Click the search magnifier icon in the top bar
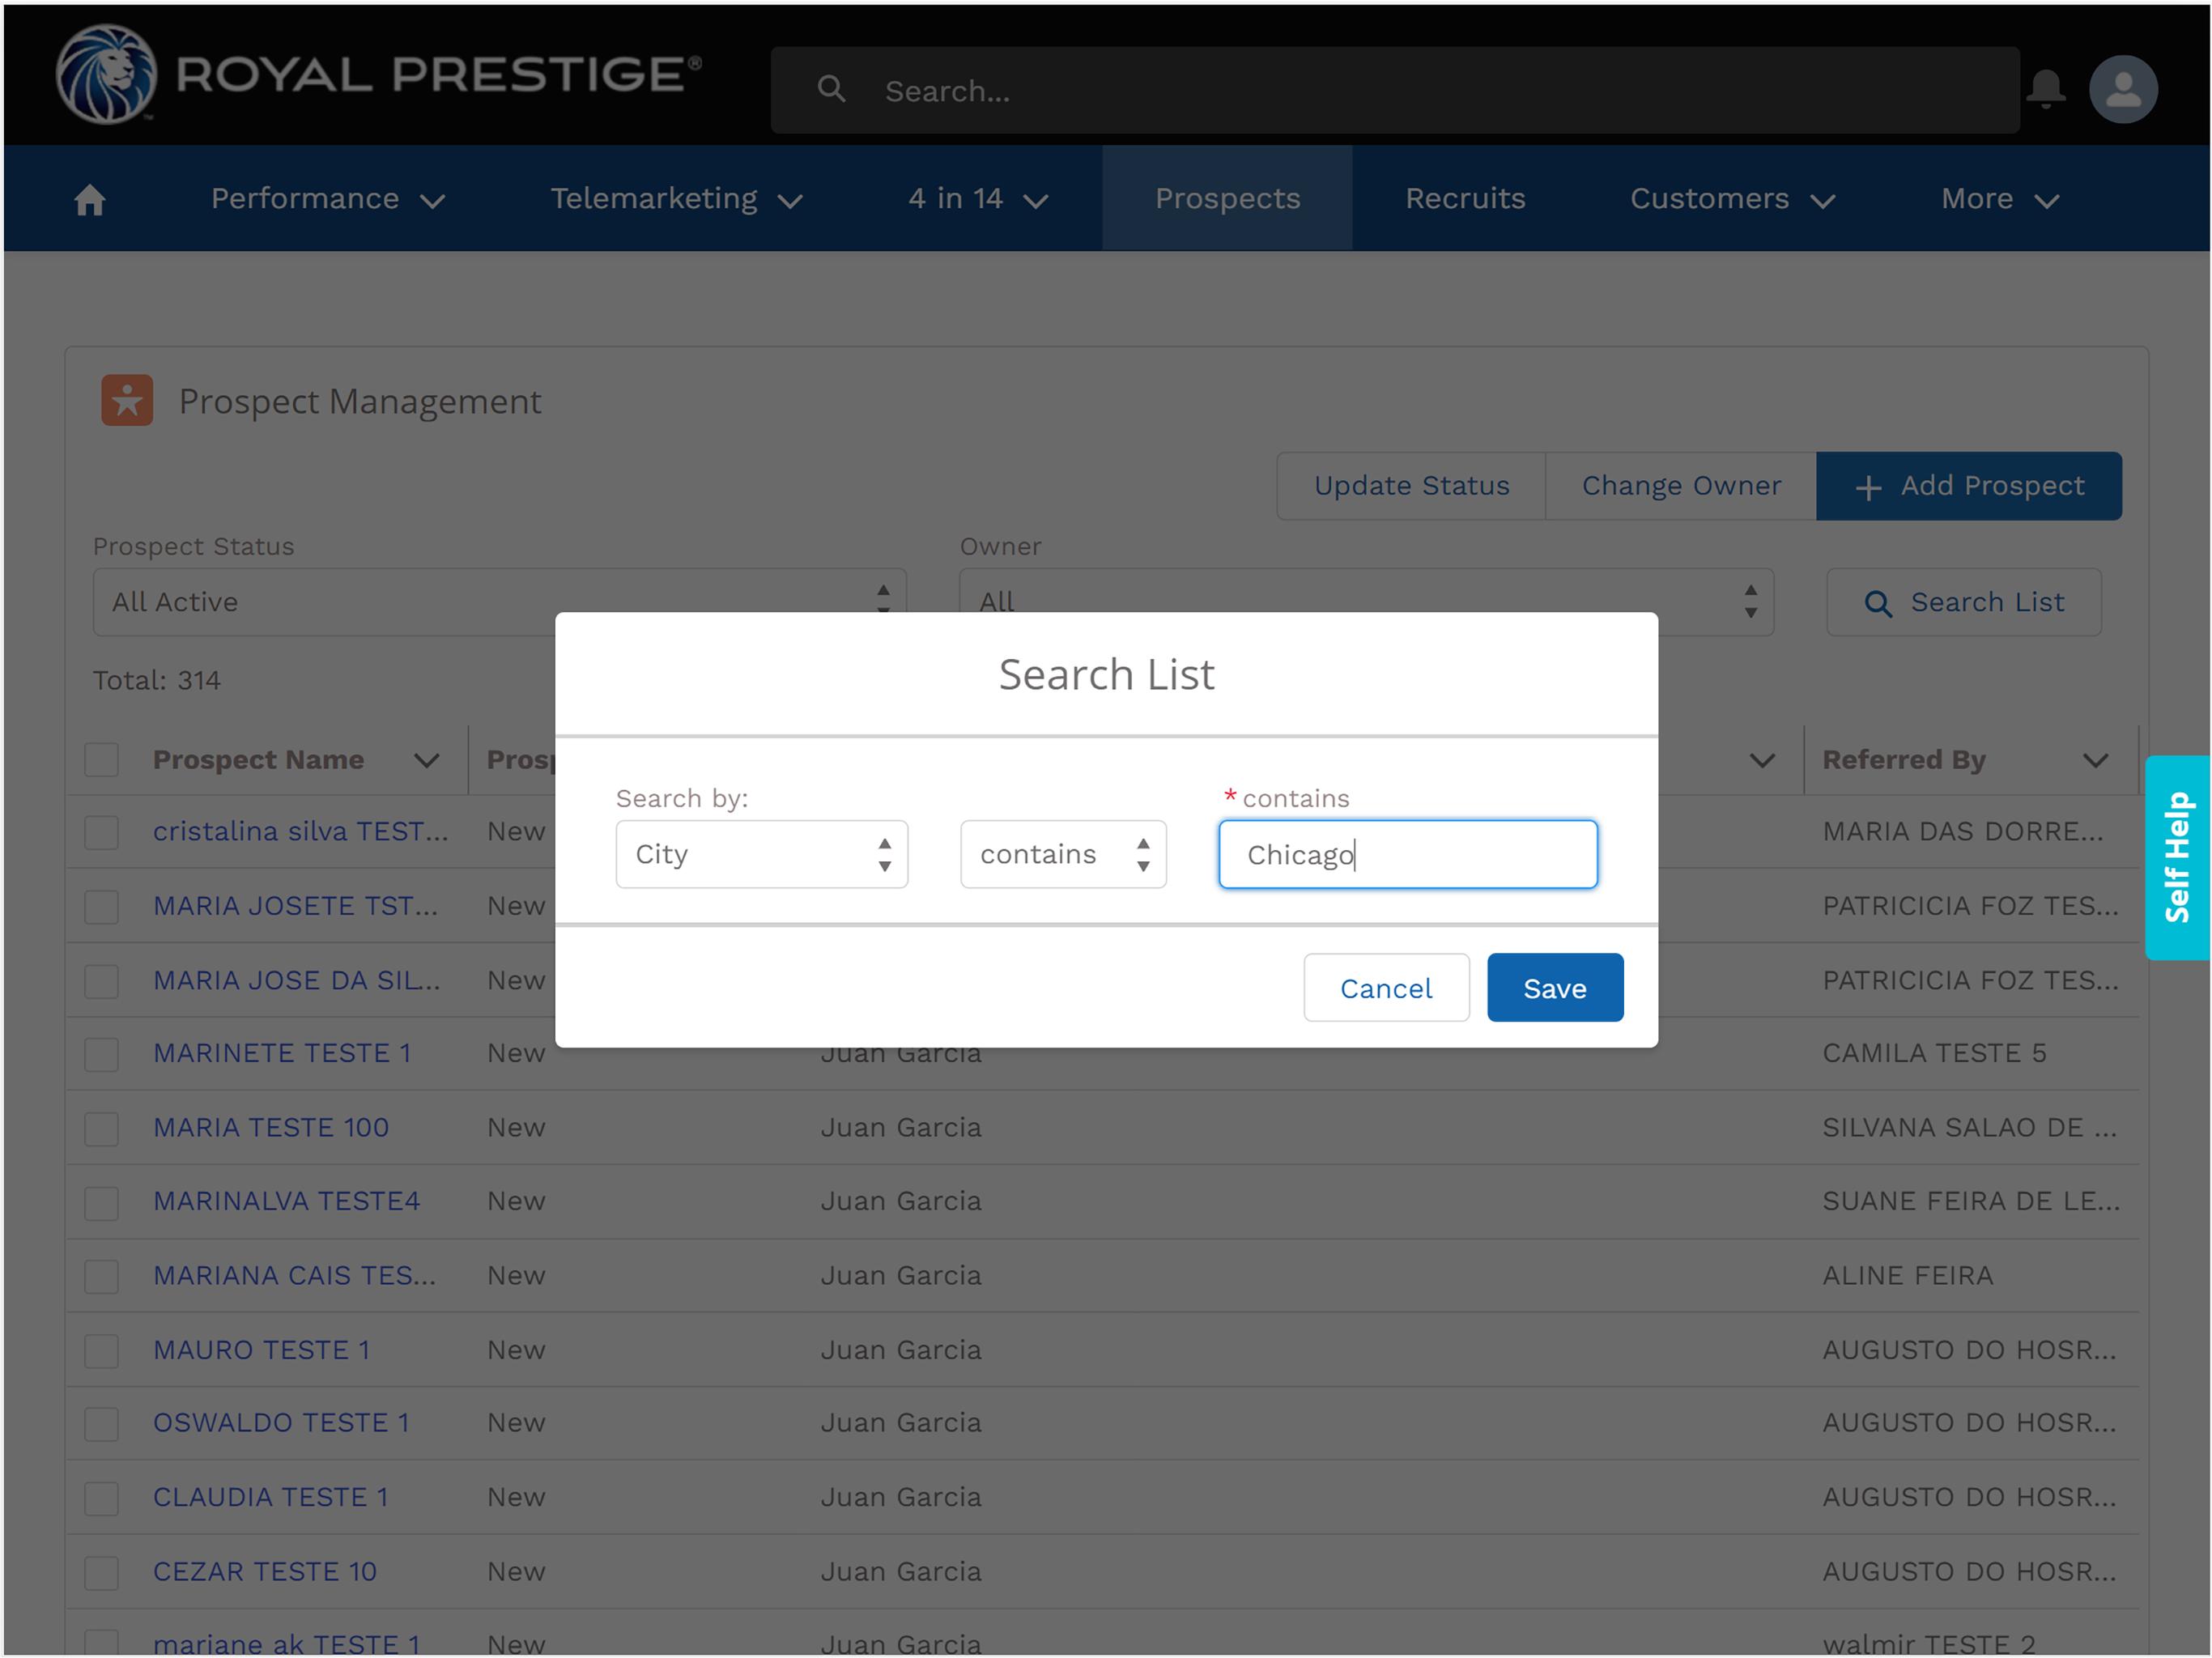The width and height of the screenshot is (2212, 1658). tap(831, 89)
